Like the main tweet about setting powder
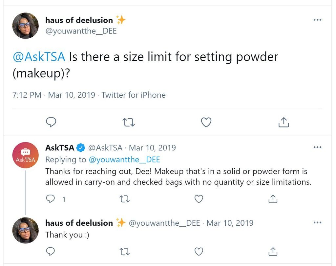 point(206,122)
